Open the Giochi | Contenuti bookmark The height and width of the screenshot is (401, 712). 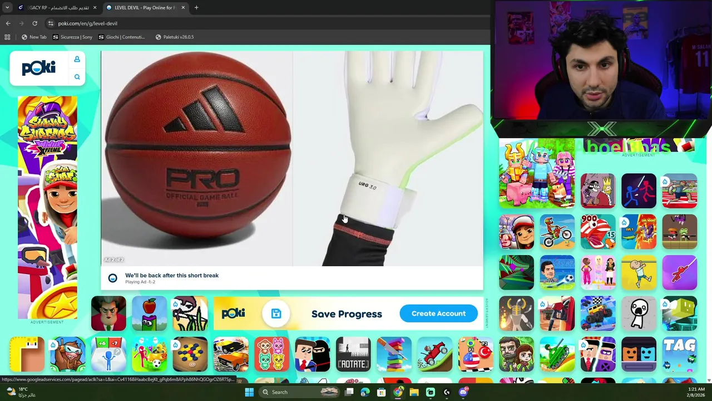[x=121, y=37]
